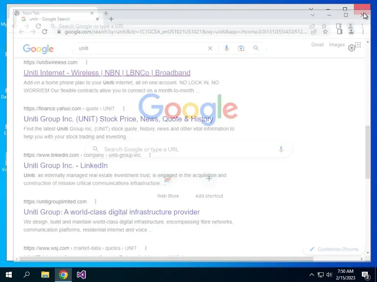Open the clock showing 7:50 AM
Screen dimensions: 377x282
tap(345, 275)
